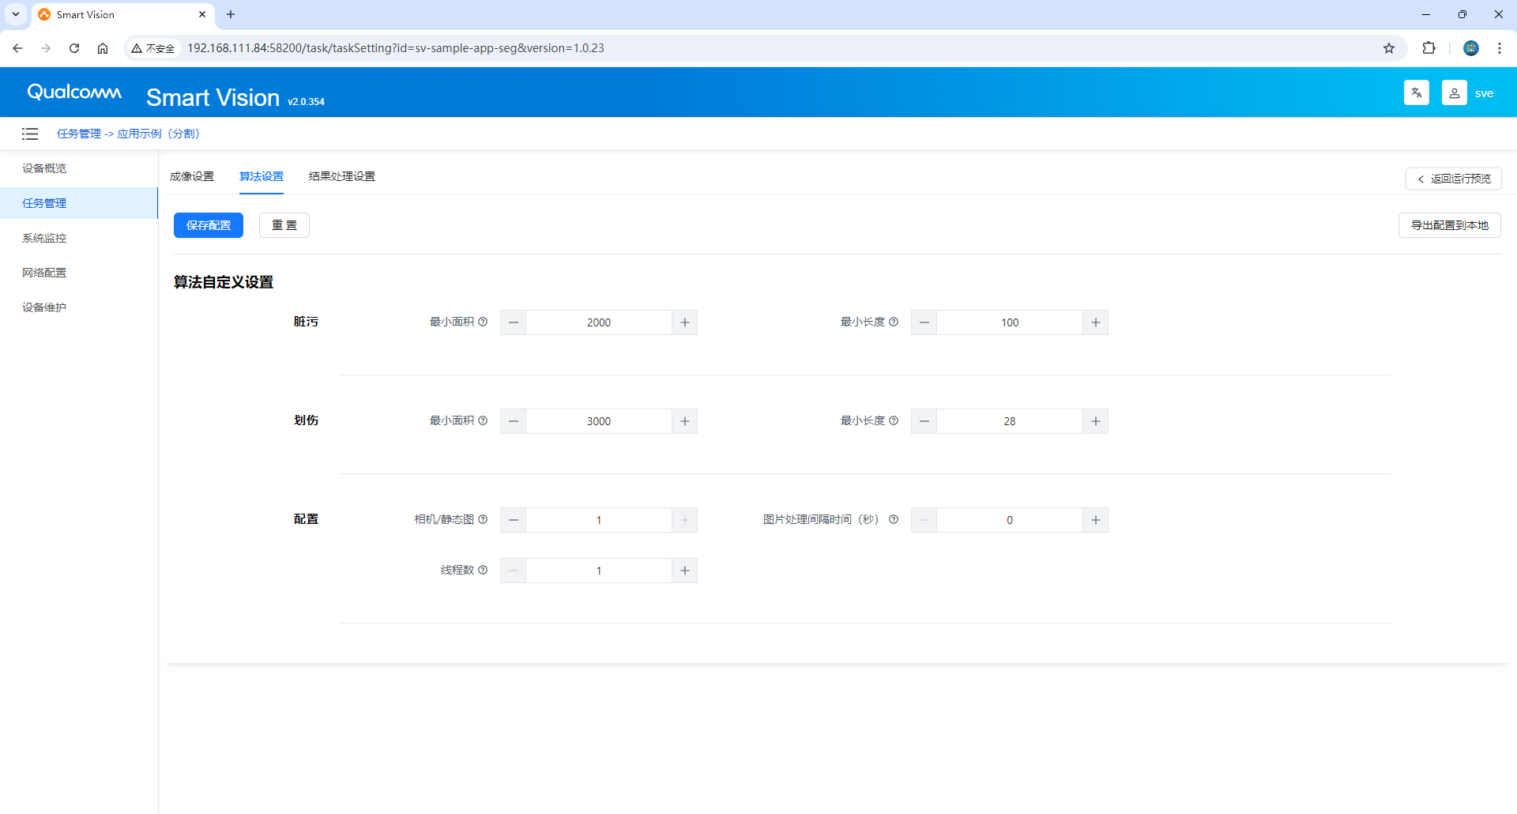Click the help icon next to 相机/静态图

[x=483, y=519]
